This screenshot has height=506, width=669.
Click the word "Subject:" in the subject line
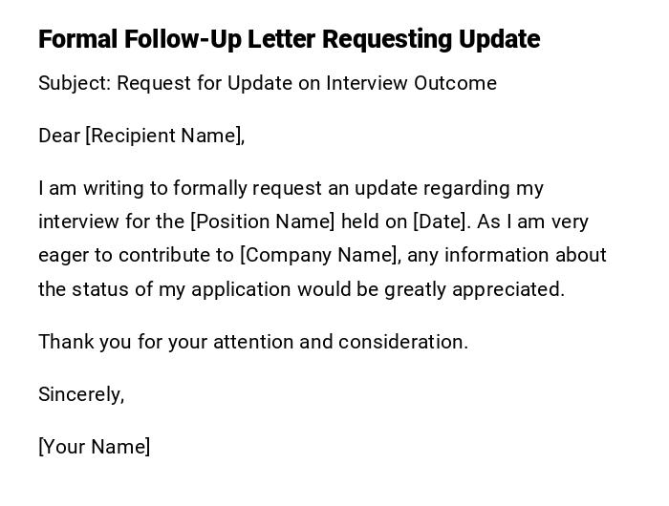pos(75,83)
